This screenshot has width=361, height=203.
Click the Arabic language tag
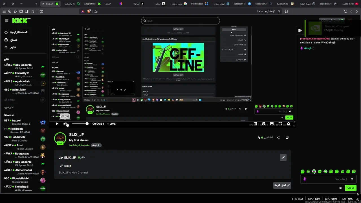pos(96,145)
